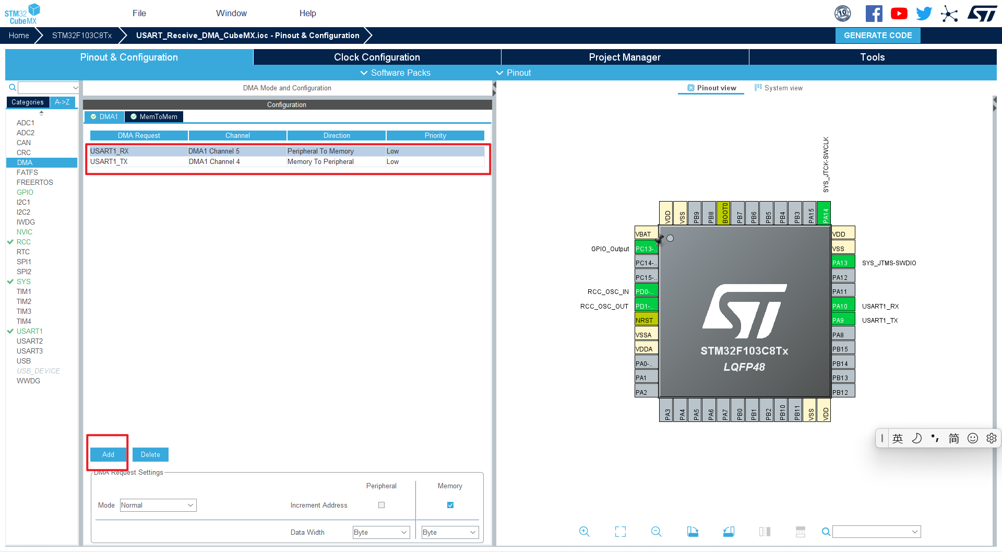Open the pin search combo box
Screen dimensions: 1002x552
[877, 532]
